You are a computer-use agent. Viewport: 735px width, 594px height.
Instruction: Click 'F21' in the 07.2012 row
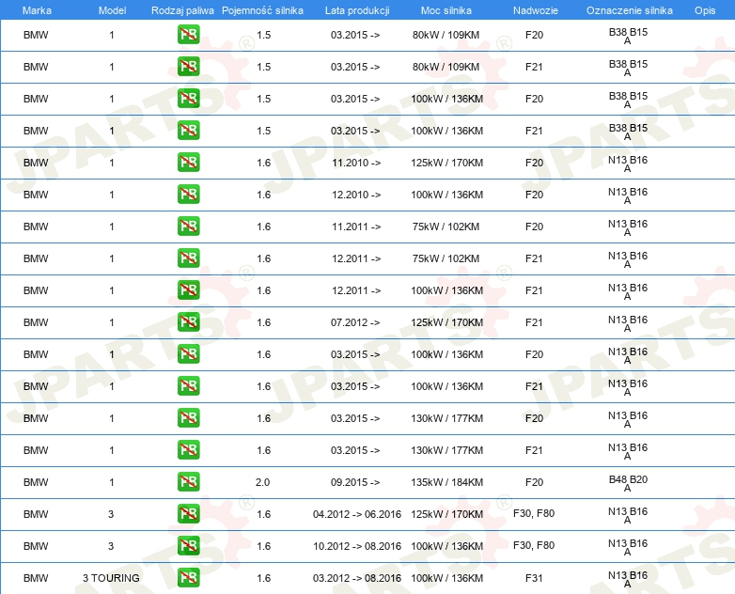tap(534, 322)
